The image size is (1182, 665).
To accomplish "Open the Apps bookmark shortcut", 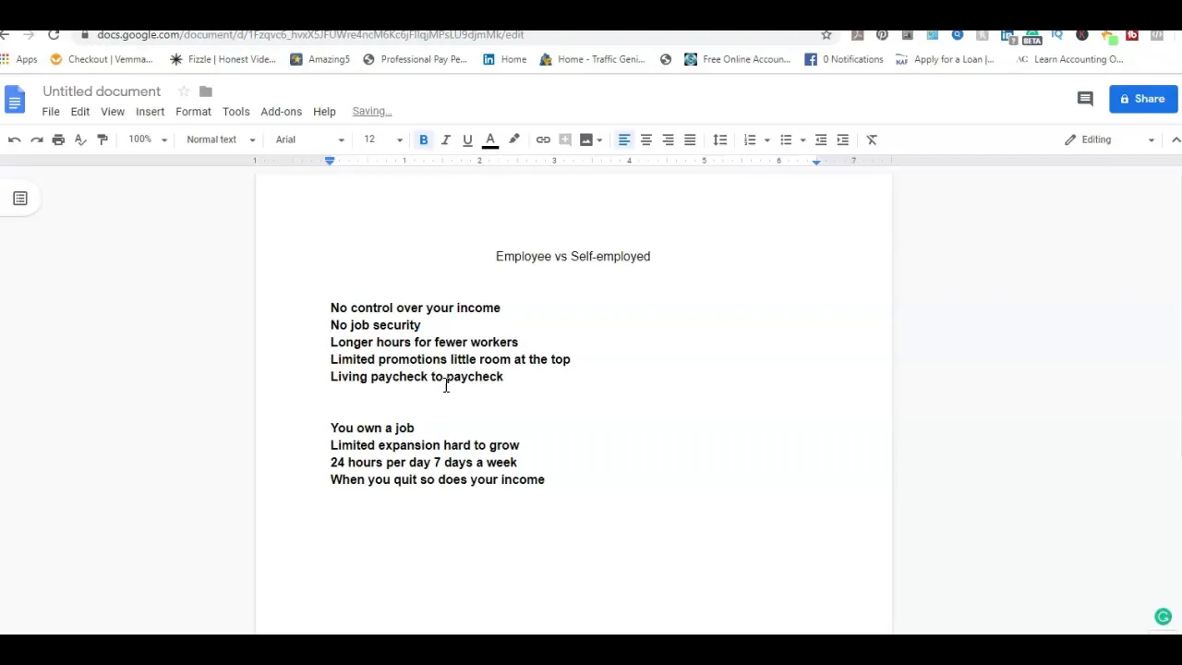I will [x=19, y=59].
